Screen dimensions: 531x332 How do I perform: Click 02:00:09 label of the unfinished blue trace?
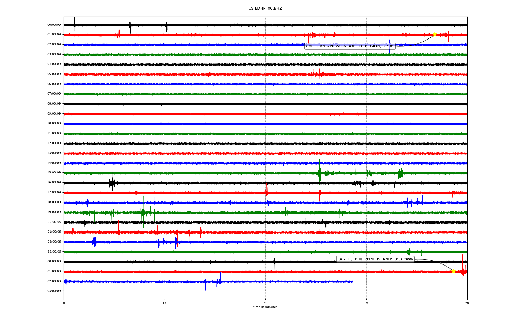point(54,281)
